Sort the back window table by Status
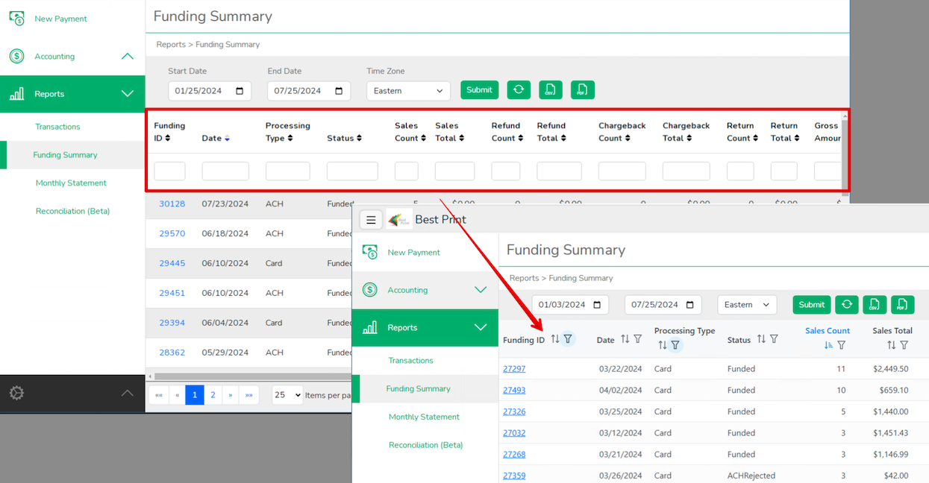Viewport: 929px width, 483px height. coord(359,138)
